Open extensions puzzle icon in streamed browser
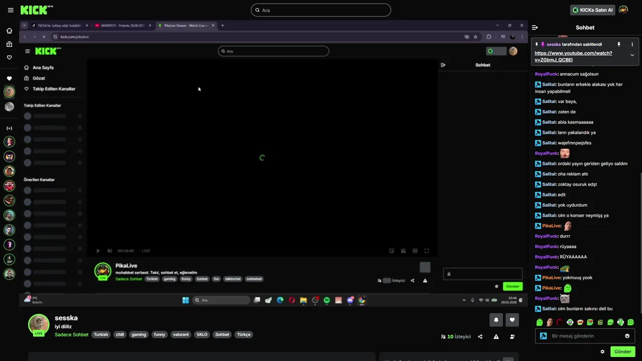The image size is (642, 361). coord(489,37)
